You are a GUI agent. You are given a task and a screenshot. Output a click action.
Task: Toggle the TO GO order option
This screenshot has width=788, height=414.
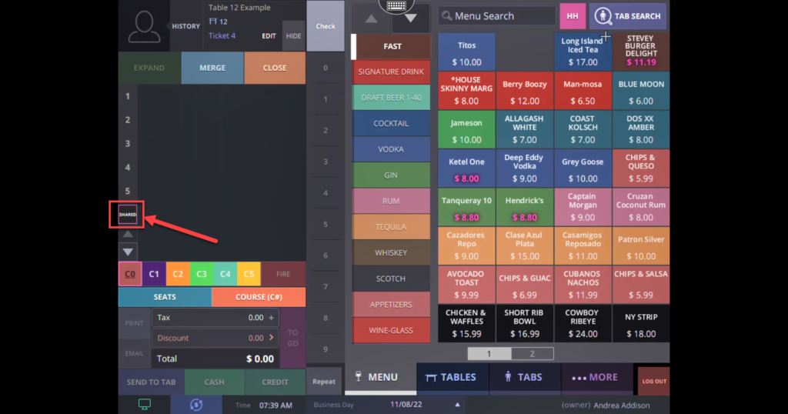point(292,339)
